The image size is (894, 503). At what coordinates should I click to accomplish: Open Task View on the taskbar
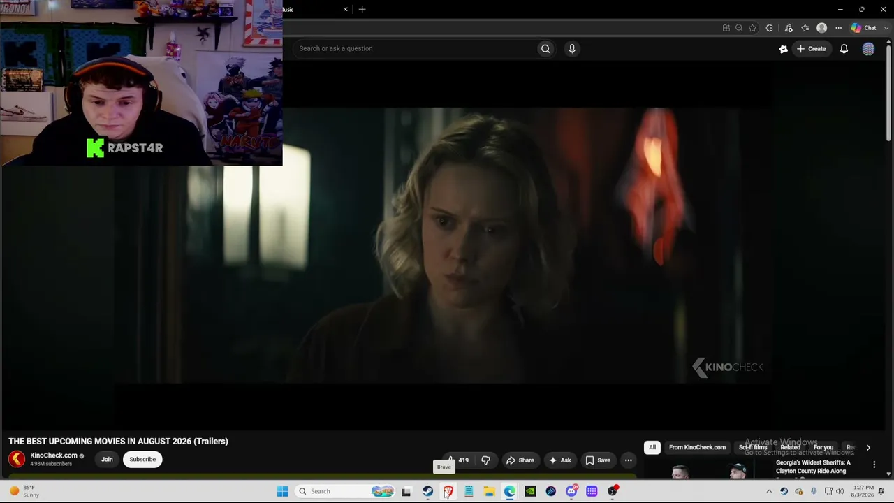point(406,491)
